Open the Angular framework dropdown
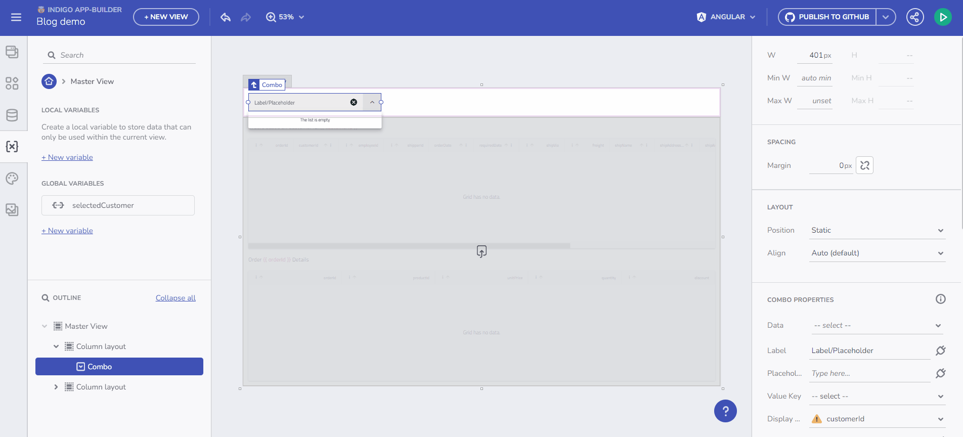The image size is (963, 437). tap(726, 17)
